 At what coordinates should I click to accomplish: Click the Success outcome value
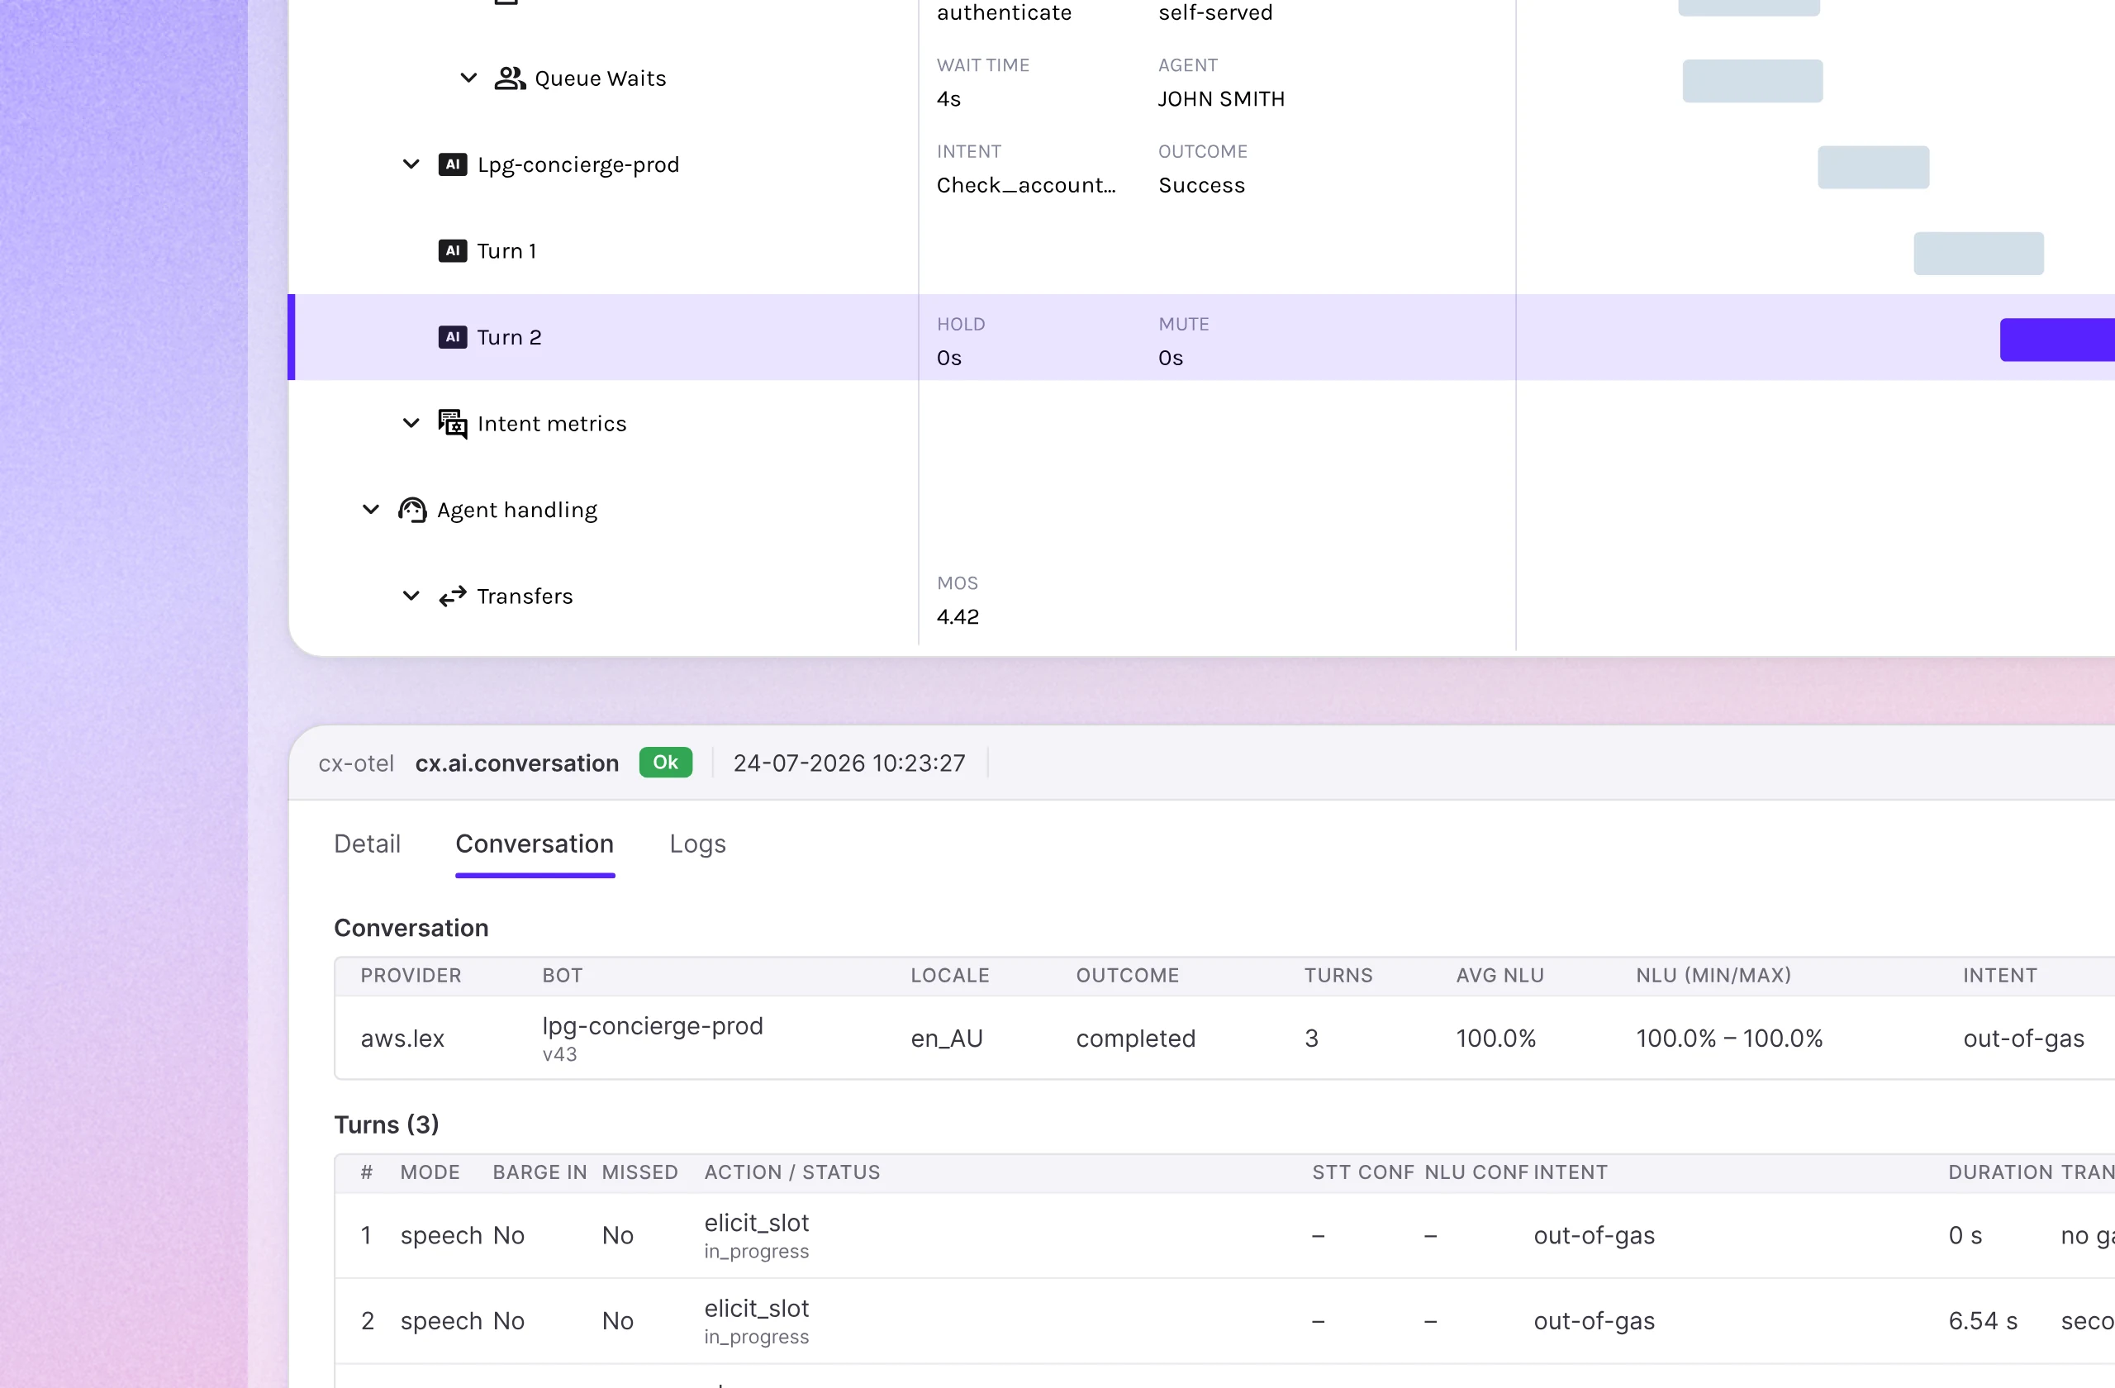pos(1201,185)
